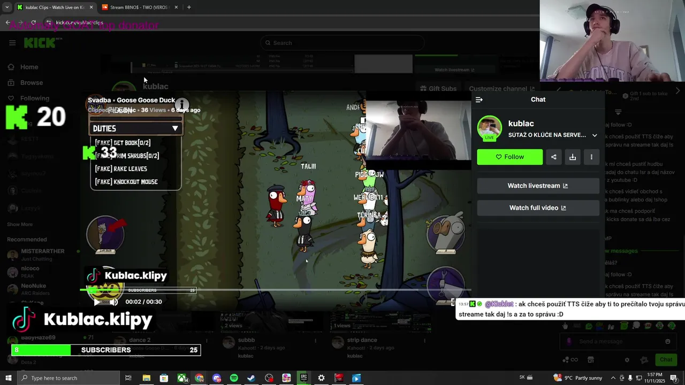The image size is (685, 385).
Task: Open the dance 2 clip
Action: [x=140, y=340]
